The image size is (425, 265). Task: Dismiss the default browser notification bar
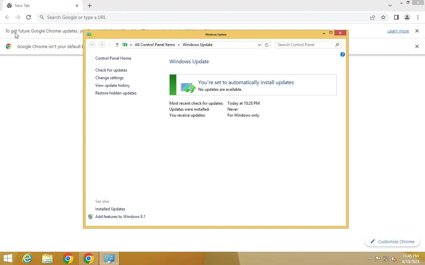417,46
